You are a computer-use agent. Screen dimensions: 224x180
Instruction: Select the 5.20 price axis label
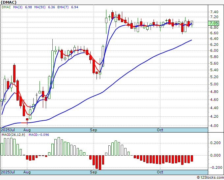[214, 77]
